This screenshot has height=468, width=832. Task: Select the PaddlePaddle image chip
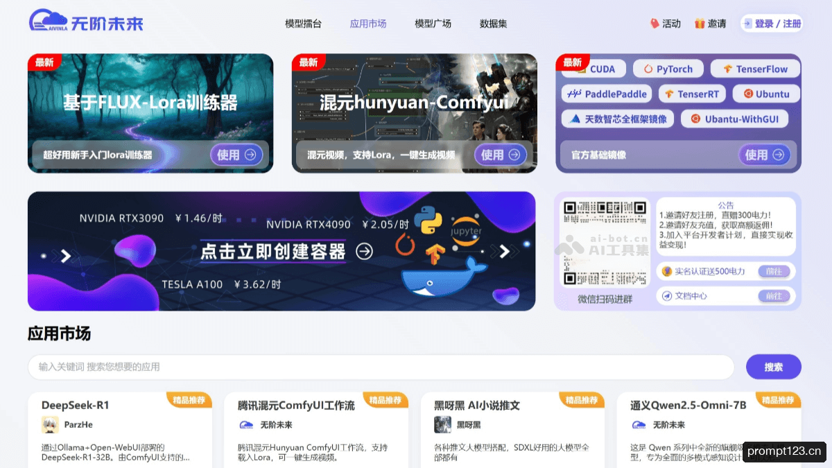click(x=606, y=94)
